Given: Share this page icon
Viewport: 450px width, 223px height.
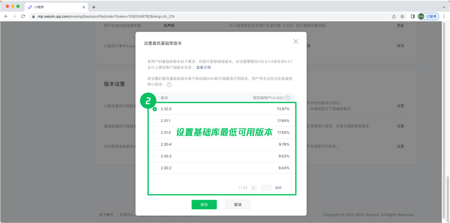Looking at the screenshot, I should click(394, 17).
